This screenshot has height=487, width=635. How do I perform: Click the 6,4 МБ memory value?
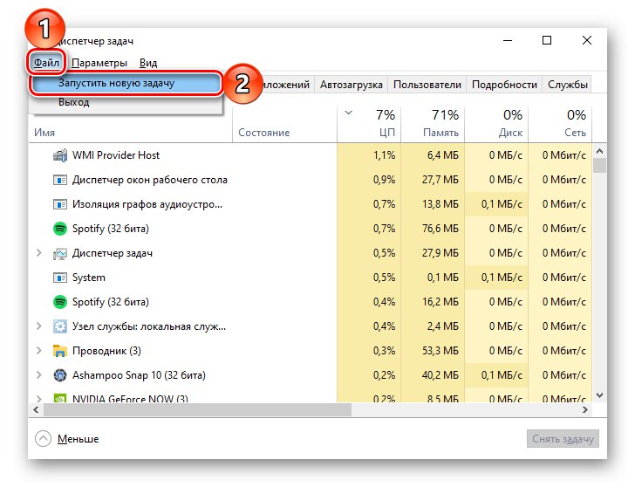click(x=442, y=155)
